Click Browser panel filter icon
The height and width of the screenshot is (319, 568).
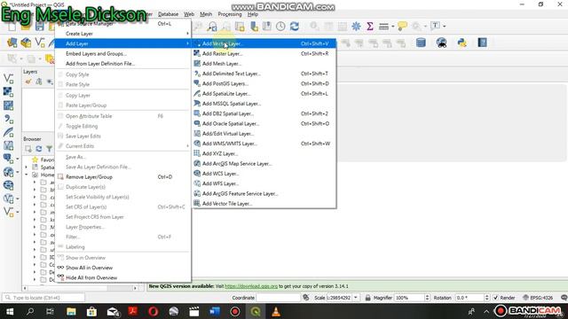pos(50,149)
